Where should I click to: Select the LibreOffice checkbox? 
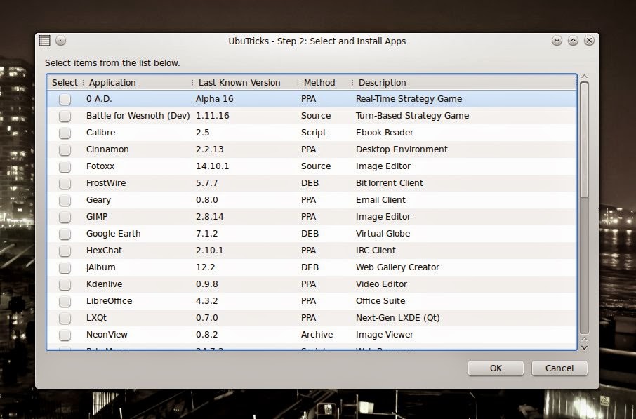pos(65,301)
